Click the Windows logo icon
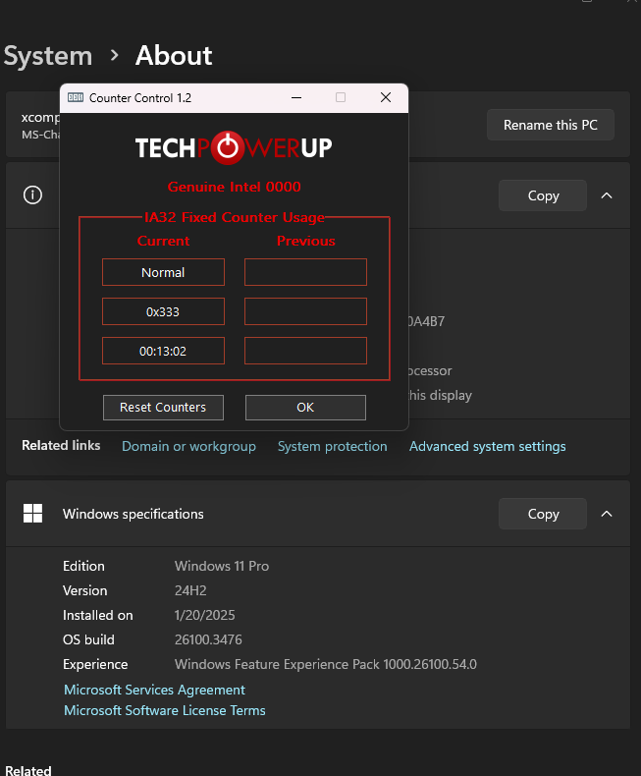The width and height of the screenshot is (641, 776). point(32,513)
